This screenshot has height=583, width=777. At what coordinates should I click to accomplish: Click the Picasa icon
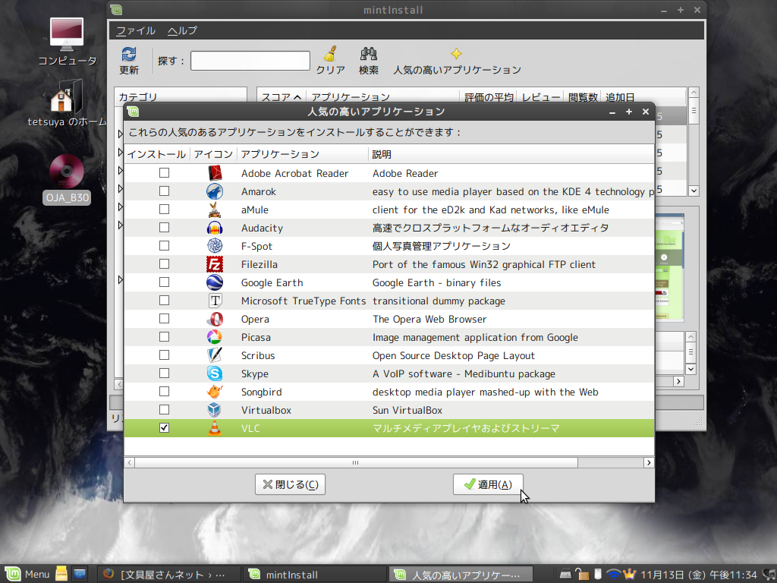[x=215, y=337]
